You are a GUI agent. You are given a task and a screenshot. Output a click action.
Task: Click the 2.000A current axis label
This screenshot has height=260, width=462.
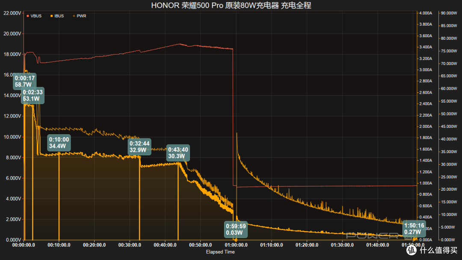[426, 126]
